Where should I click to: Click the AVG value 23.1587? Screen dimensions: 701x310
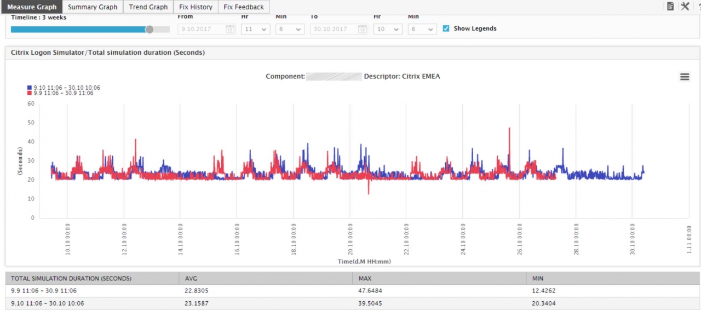pyautogui.click(x=196, y=303)
